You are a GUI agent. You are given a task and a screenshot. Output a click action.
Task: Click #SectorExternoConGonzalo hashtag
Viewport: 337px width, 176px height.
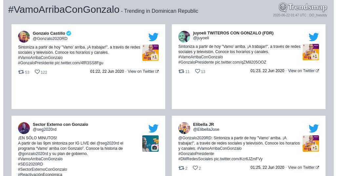(x=43, y=169)
